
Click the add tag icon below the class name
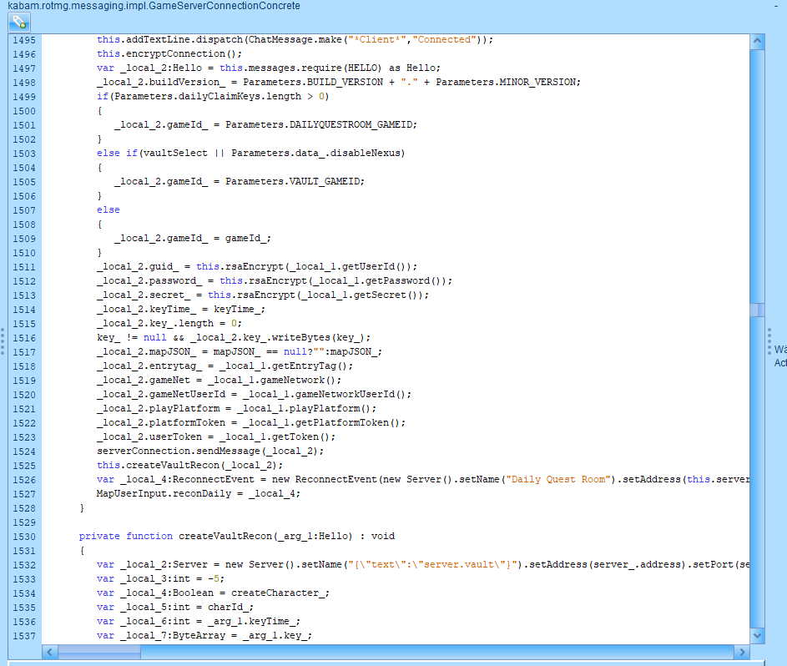18,22
